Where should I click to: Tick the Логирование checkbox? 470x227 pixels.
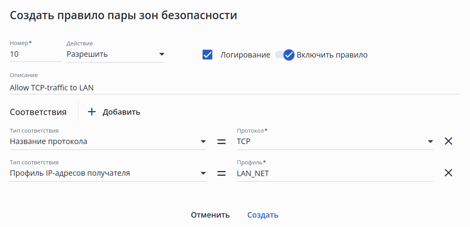point(208,55)
